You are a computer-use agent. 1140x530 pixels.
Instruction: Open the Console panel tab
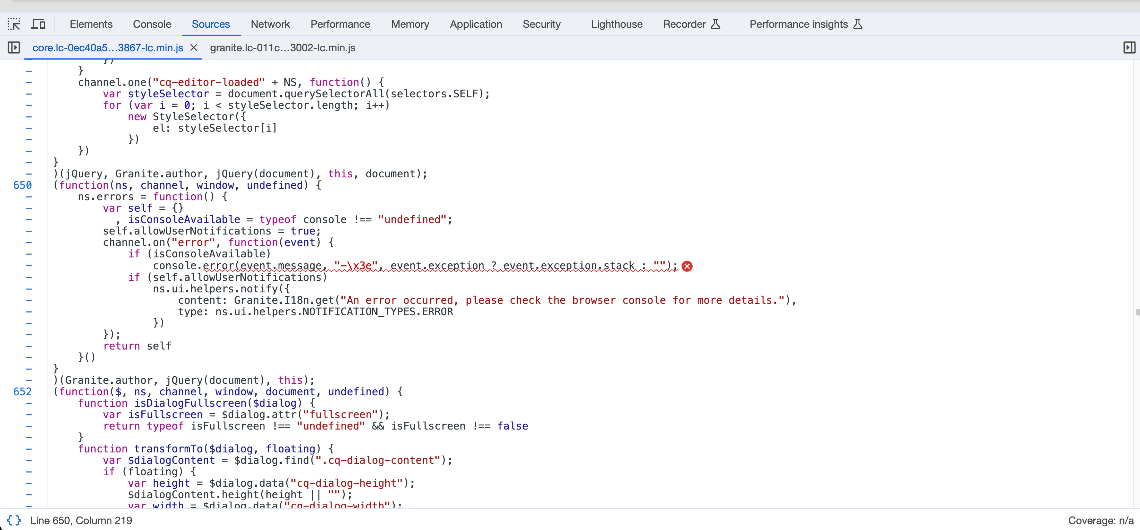tap(152, 24)
